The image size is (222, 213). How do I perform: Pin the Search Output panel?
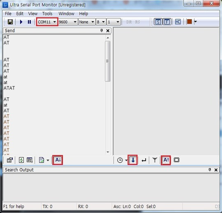click(210, 170)
